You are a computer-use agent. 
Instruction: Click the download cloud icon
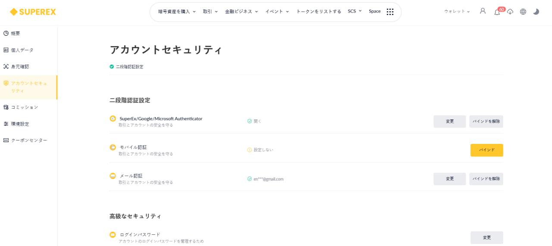(510, 12)
